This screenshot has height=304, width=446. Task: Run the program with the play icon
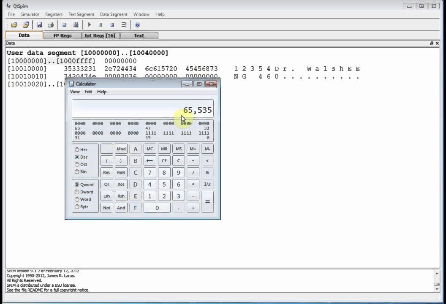tap(89, 25)
